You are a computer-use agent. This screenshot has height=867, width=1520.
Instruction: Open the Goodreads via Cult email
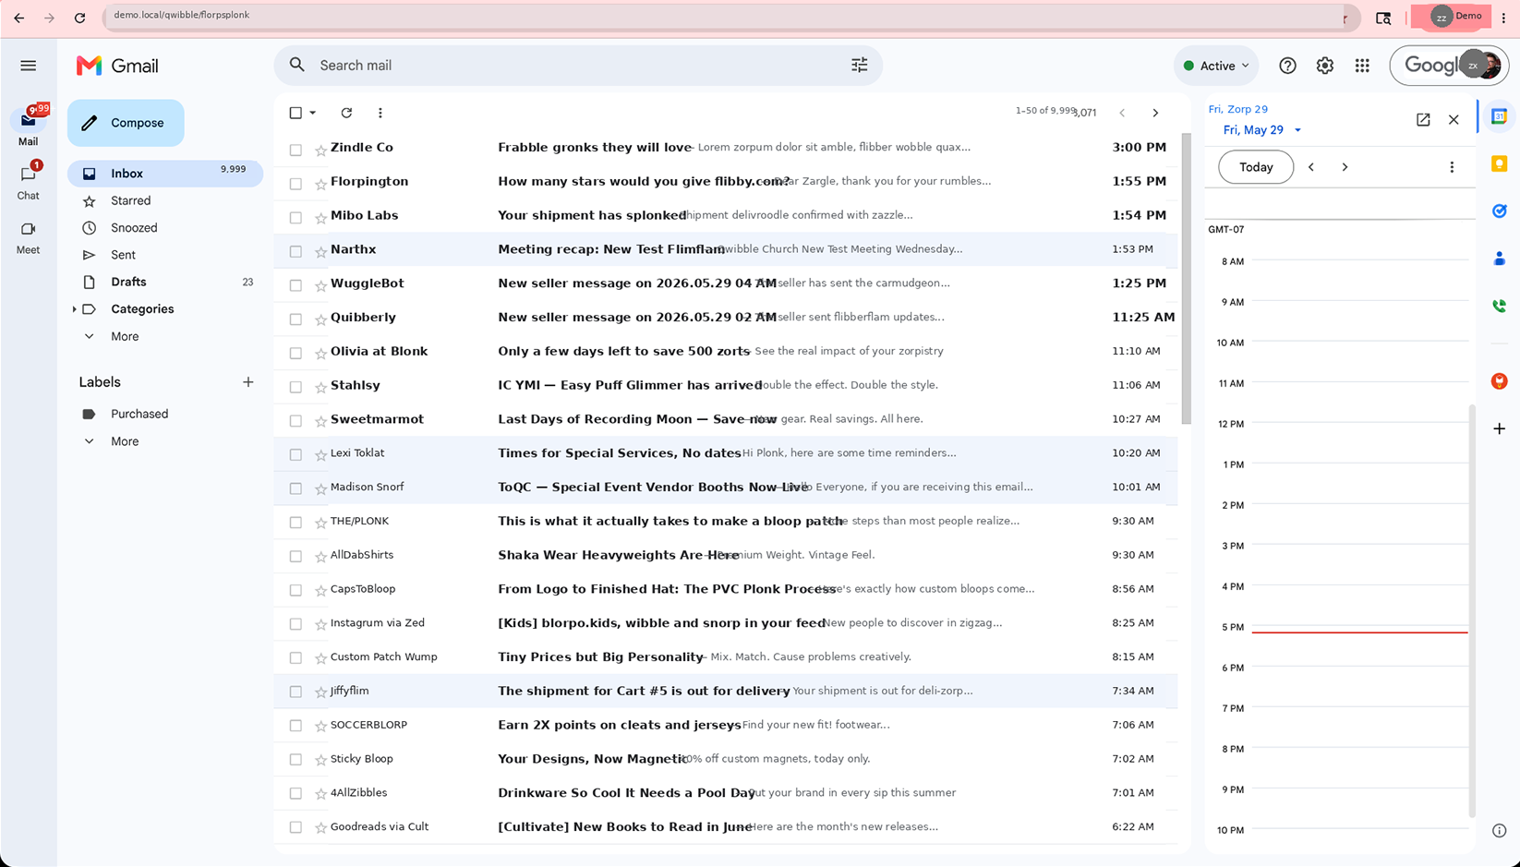click(725, 827)
